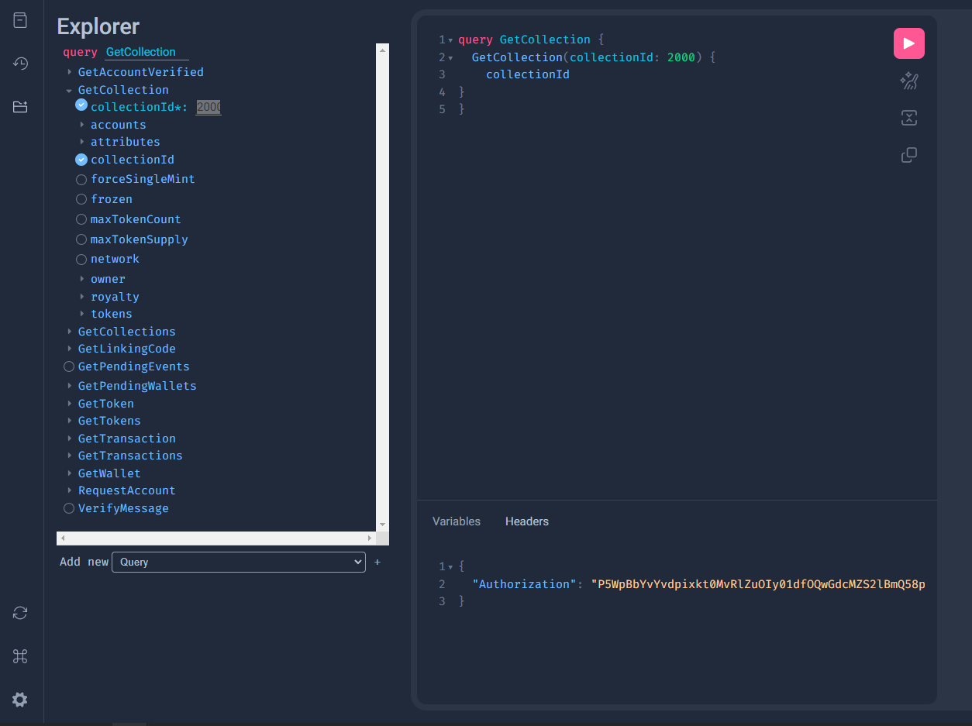Click the explorer horizontal scrollbar left arrow
This screenshot has width=972, height=726.
pos(63,538)
